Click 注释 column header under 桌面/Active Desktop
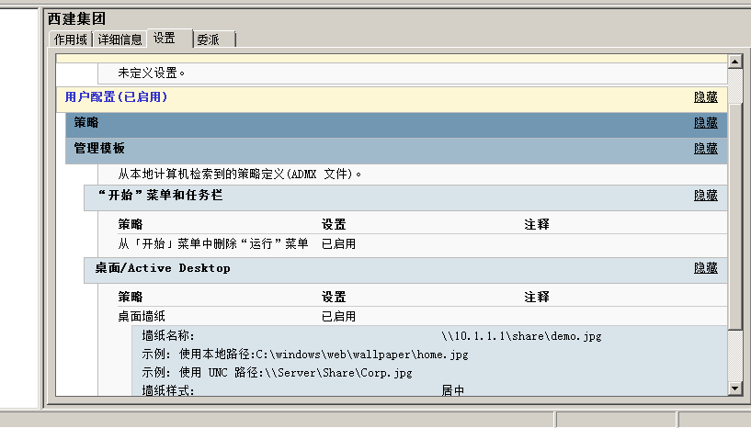This screenshot has width=751, height=428. pyautogui.click(x=537, y=297)
